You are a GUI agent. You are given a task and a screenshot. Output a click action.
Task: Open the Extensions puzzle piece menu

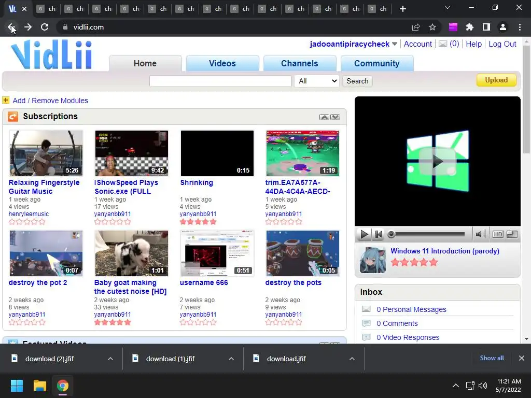click(x=470, y=27)
